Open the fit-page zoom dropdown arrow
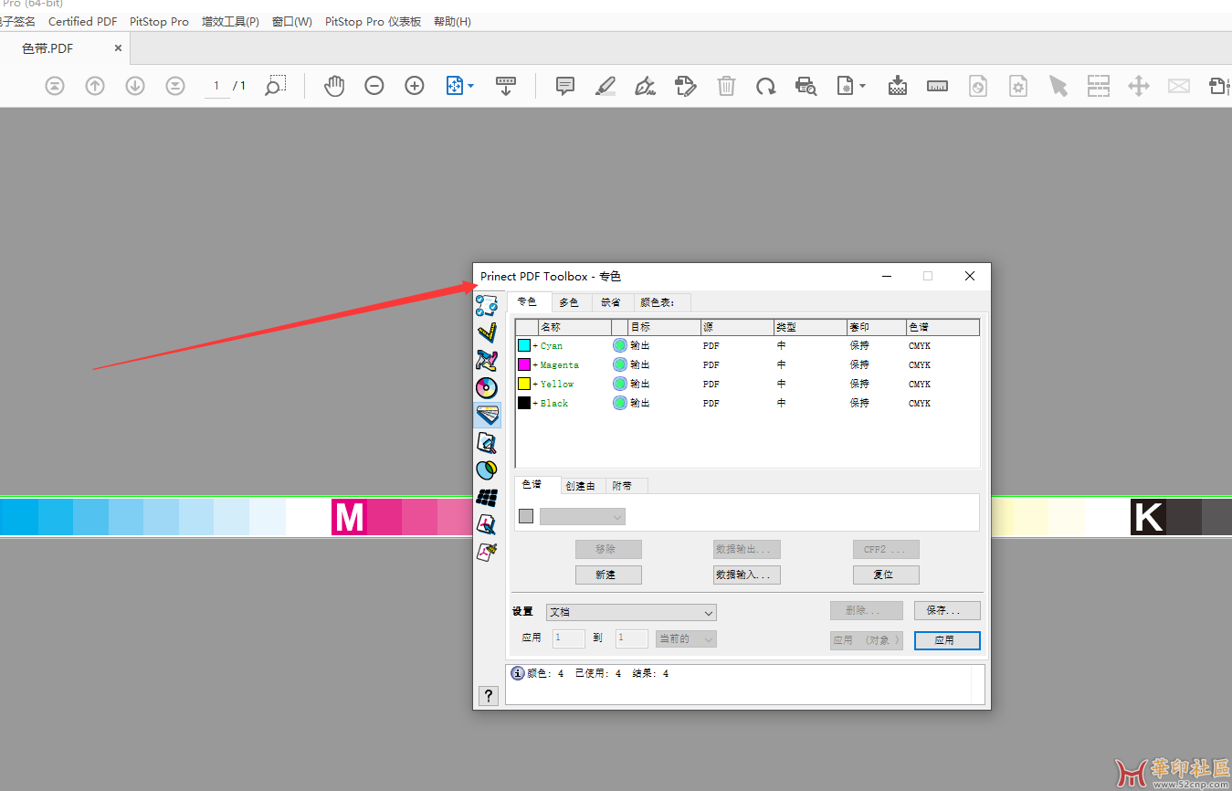 (x=471, y=86)
